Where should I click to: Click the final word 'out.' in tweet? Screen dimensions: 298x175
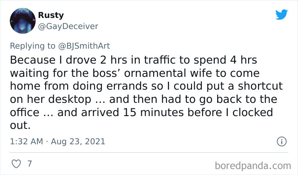20,125
